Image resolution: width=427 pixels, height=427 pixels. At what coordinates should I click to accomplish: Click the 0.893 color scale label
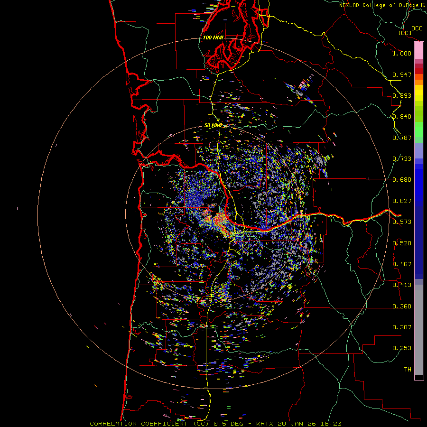tap(402, 95)
